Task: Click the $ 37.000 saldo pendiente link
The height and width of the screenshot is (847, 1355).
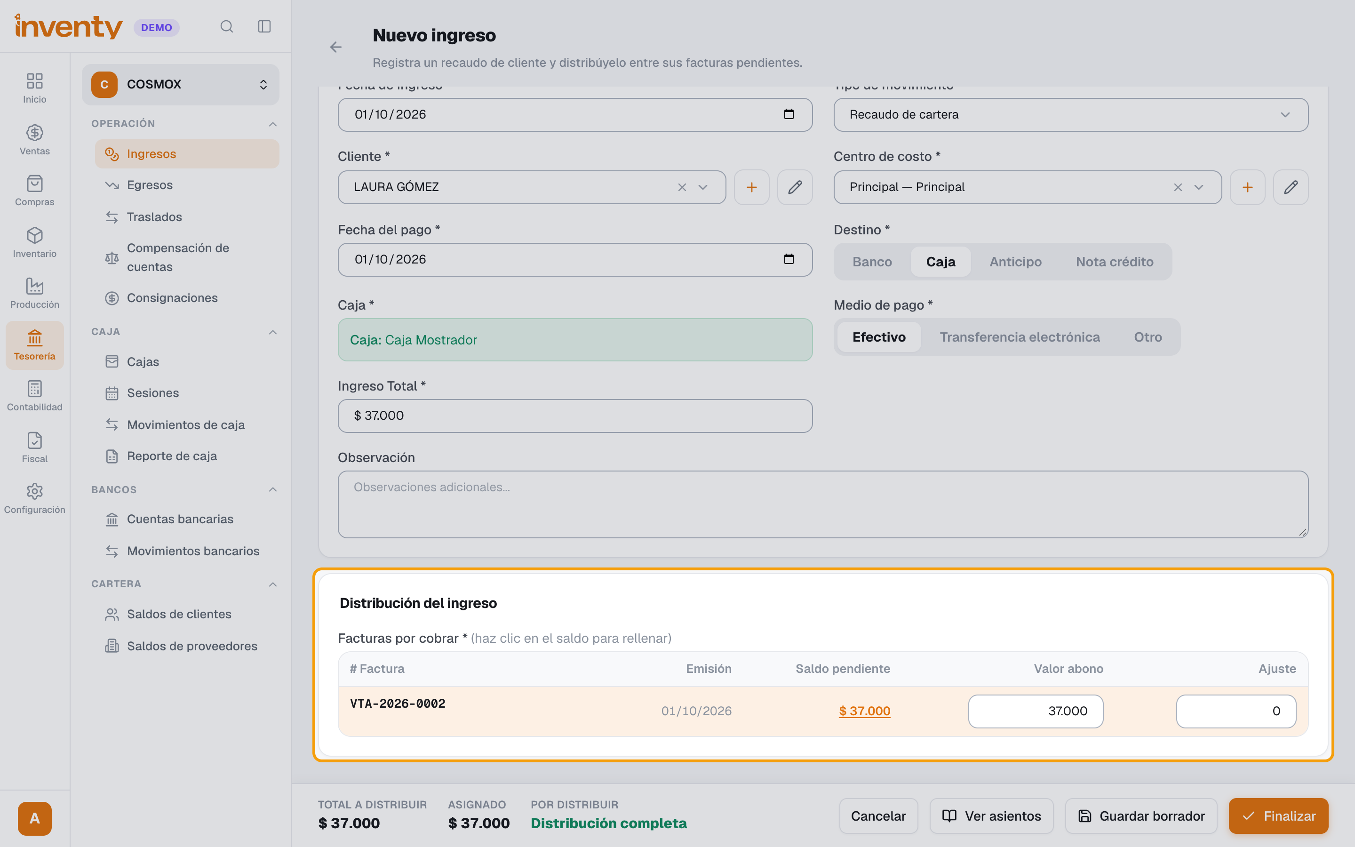Action: click(864, 711)
